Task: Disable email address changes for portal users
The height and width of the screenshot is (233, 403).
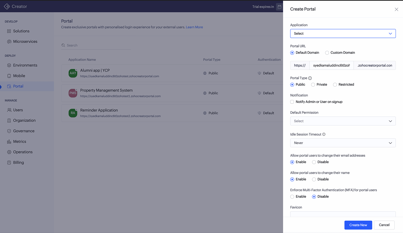Action: coord(314,162)
